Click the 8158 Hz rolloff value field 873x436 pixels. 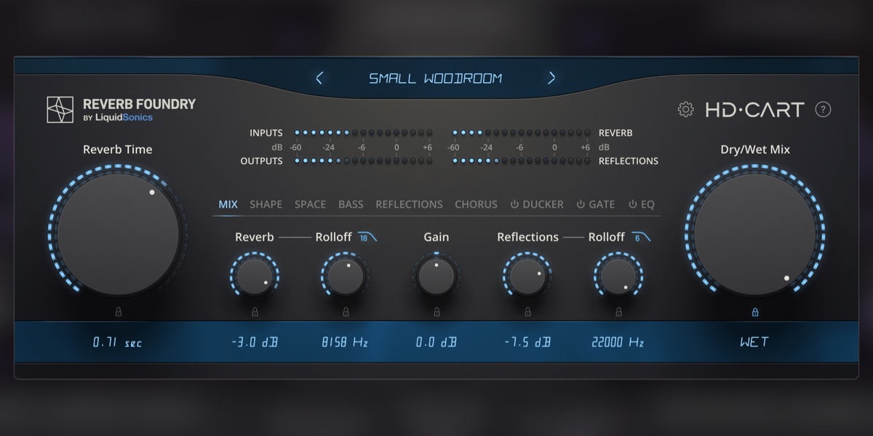345,342
